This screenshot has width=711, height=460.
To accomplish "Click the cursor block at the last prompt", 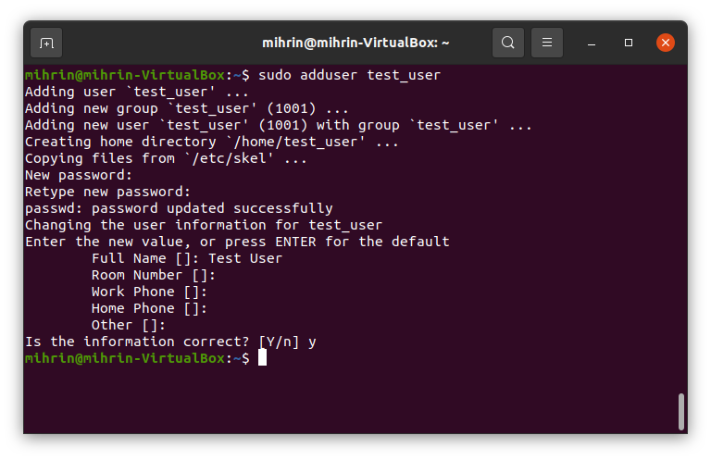I will [x=262, y=358].
